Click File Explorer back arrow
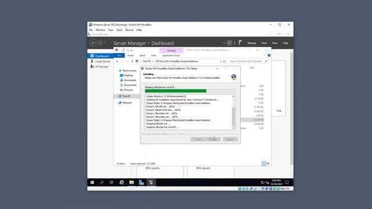This screenshot has height=209, width=372. [117, 62]
